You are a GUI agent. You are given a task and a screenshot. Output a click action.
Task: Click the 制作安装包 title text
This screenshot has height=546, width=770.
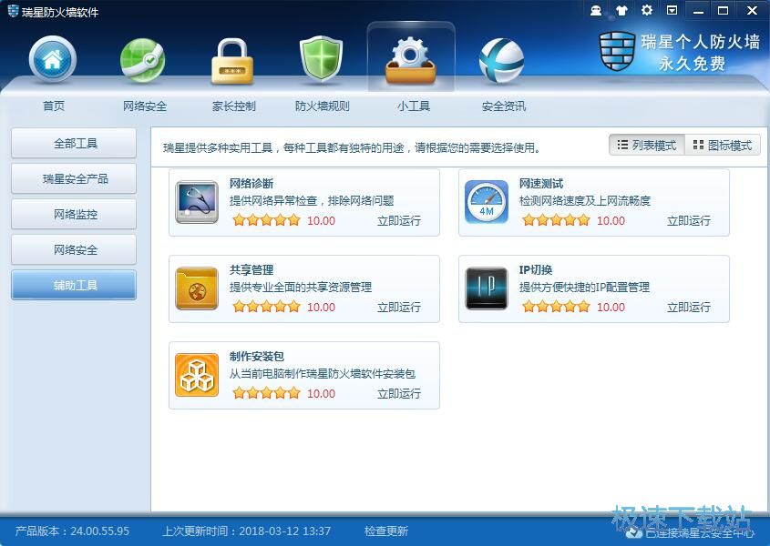(x=257, y=356)
